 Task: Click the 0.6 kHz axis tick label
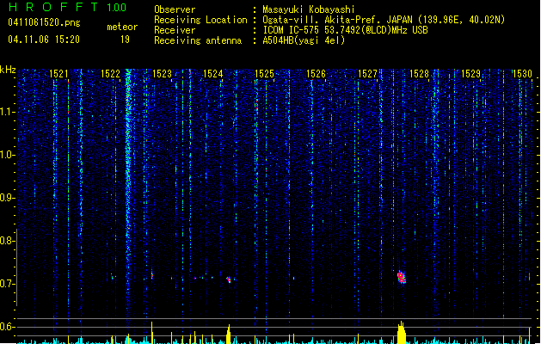point(7,327)
